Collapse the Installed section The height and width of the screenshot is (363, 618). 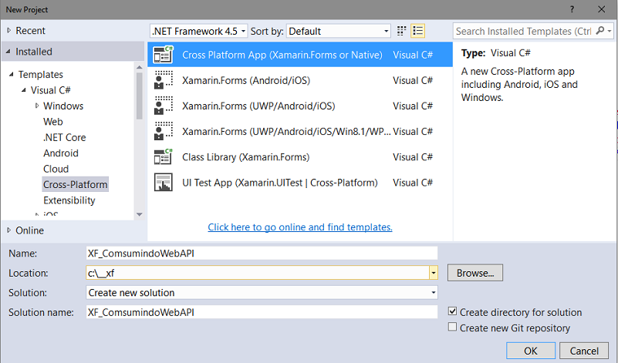click(x=8, y=52)
